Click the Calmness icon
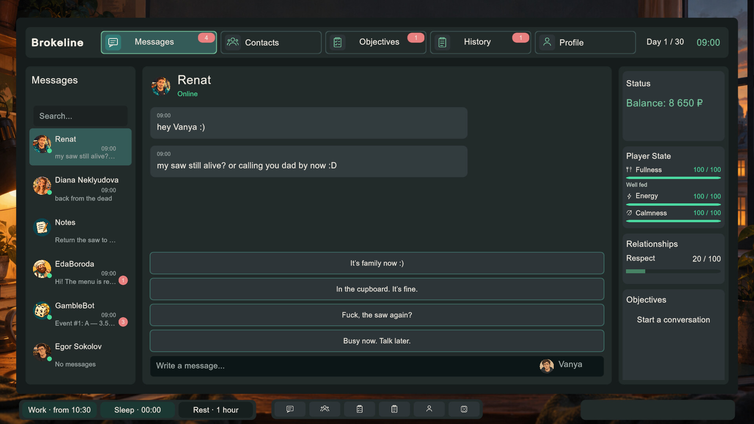The image size is (754, 424). (629, 213)
